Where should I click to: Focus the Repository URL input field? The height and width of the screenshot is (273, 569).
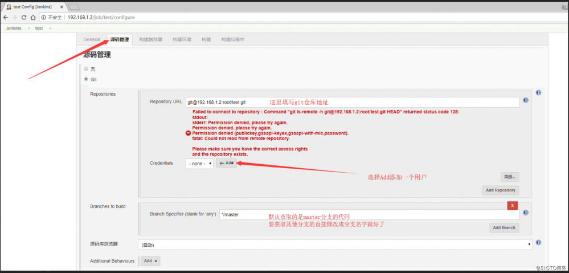353,103
